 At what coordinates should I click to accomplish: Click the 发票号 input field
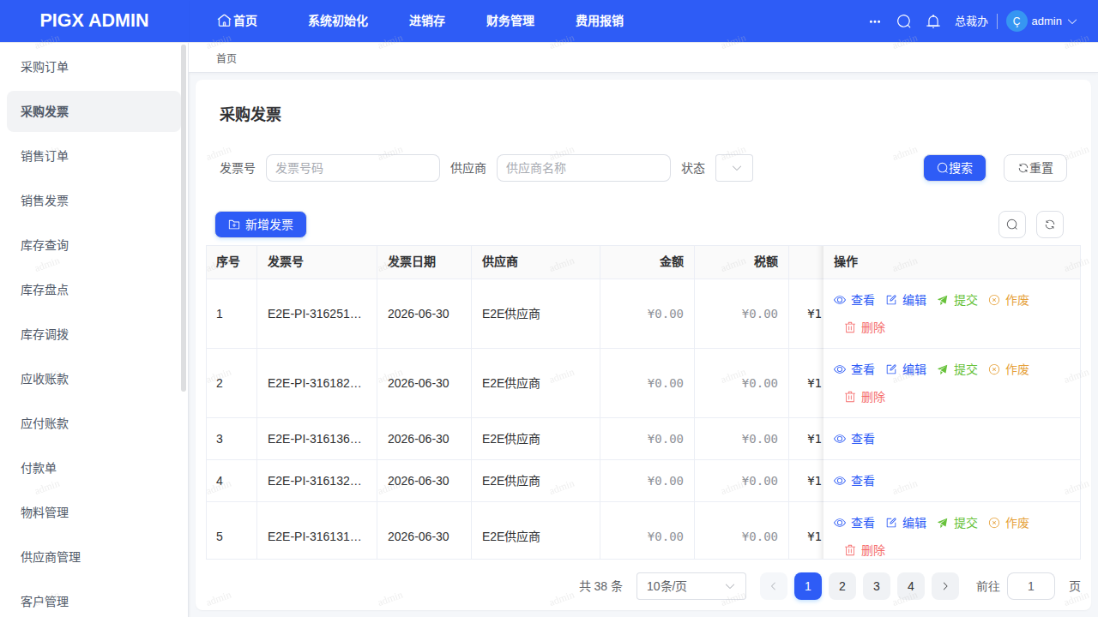(353, 168)
